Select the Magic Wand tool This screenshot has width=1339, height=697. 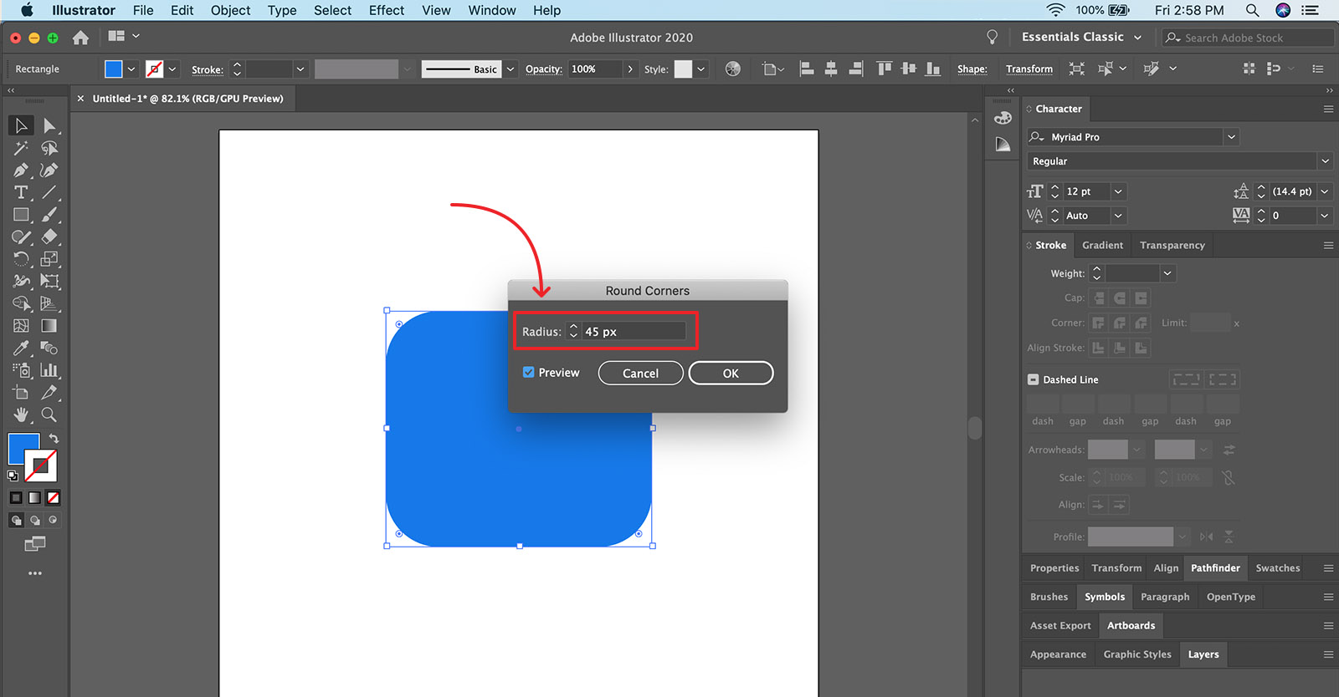click(21, 148)
